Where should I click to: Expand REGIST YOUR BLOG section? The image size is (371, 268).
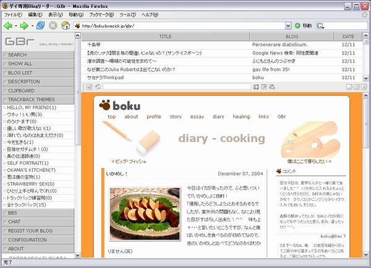38,231
